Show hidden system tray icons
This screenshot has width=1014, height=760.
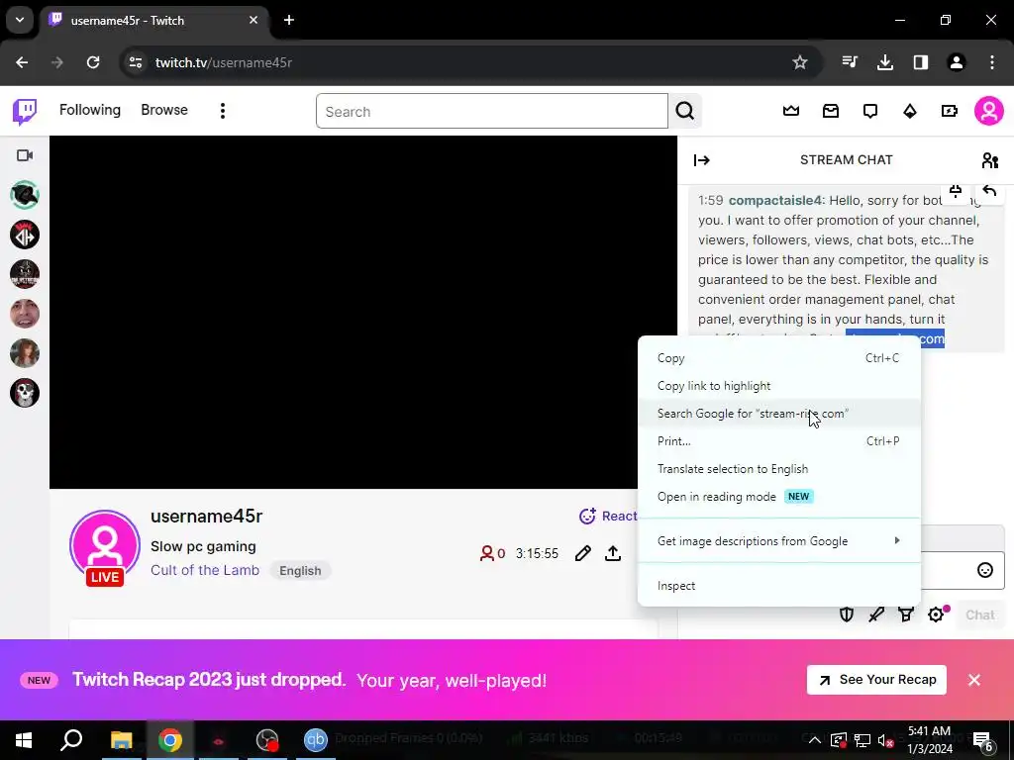point(815,740)
